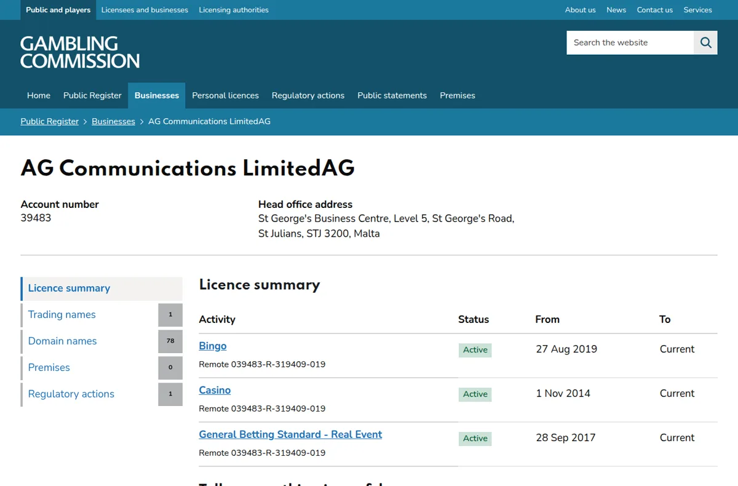Open the Licensing authorities tab

click(x=234, y=10)
